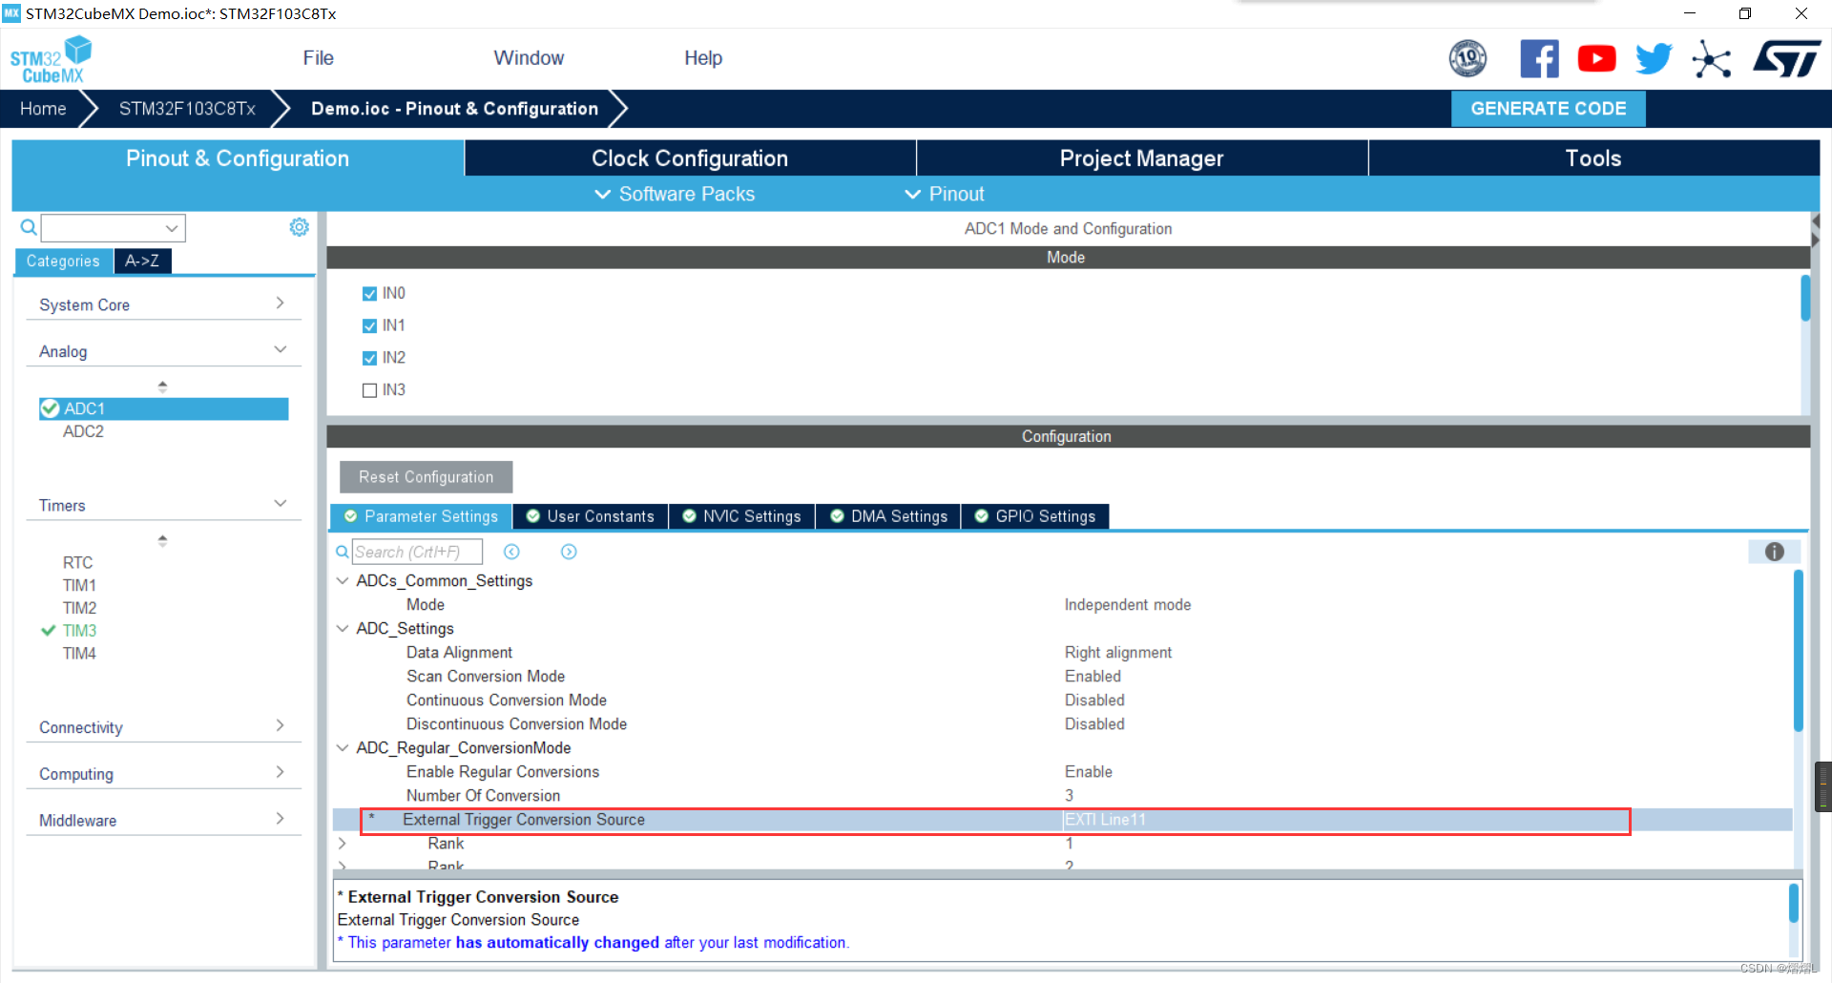This screenshot has height=983, width=1832.
Task: Switch to Tools tab
Action: pyautogui.click(x=1593, y=158)
